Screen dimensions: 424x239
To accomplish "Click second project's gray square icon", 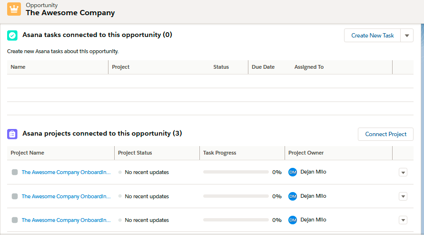I will [15, 196].
